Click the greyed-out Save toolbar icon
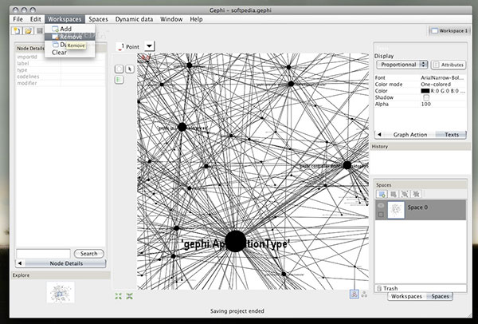Viewport: 478px width, 324px height. (x=40, y=30)
